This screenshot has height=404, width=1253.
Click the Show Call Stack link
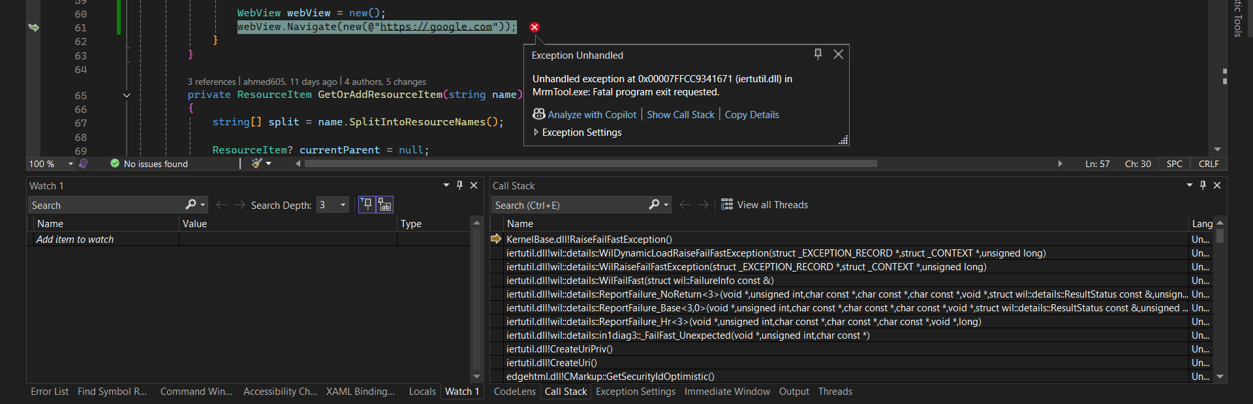pyautogui.click(x=680, y=115)
